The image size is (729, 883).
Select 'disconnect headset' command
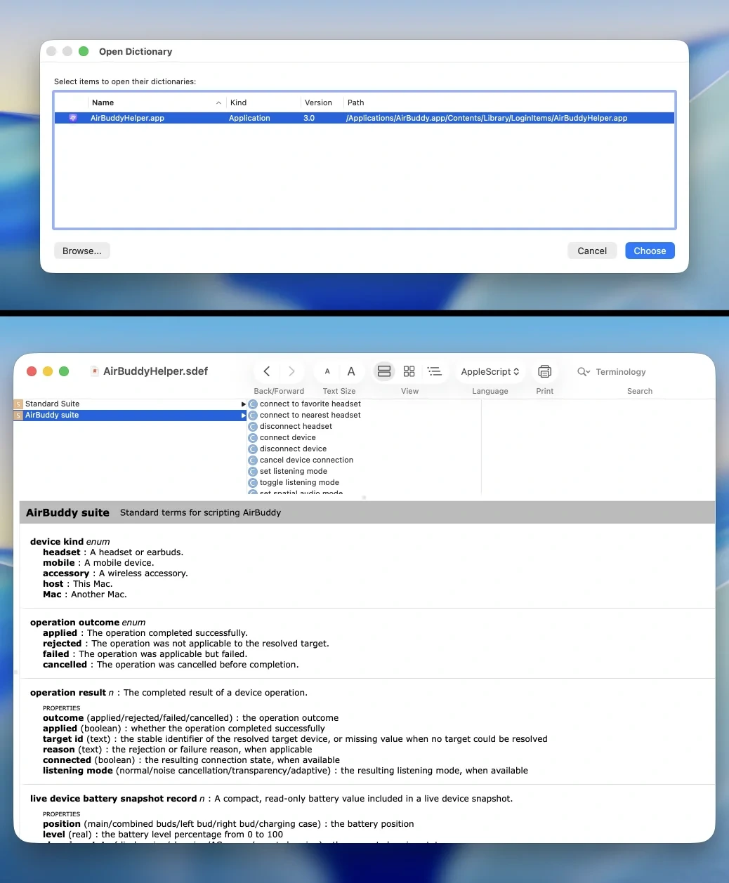(x=296, y=427)
